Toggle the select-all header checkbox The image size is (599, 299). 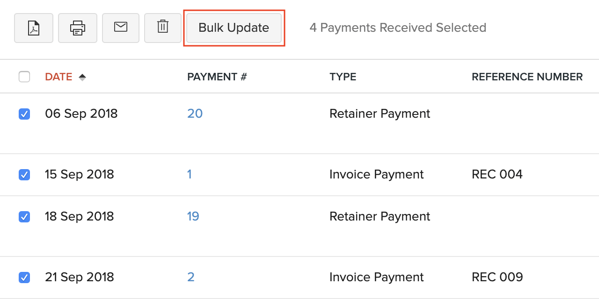pyautogui.click(x=24, y=77)
